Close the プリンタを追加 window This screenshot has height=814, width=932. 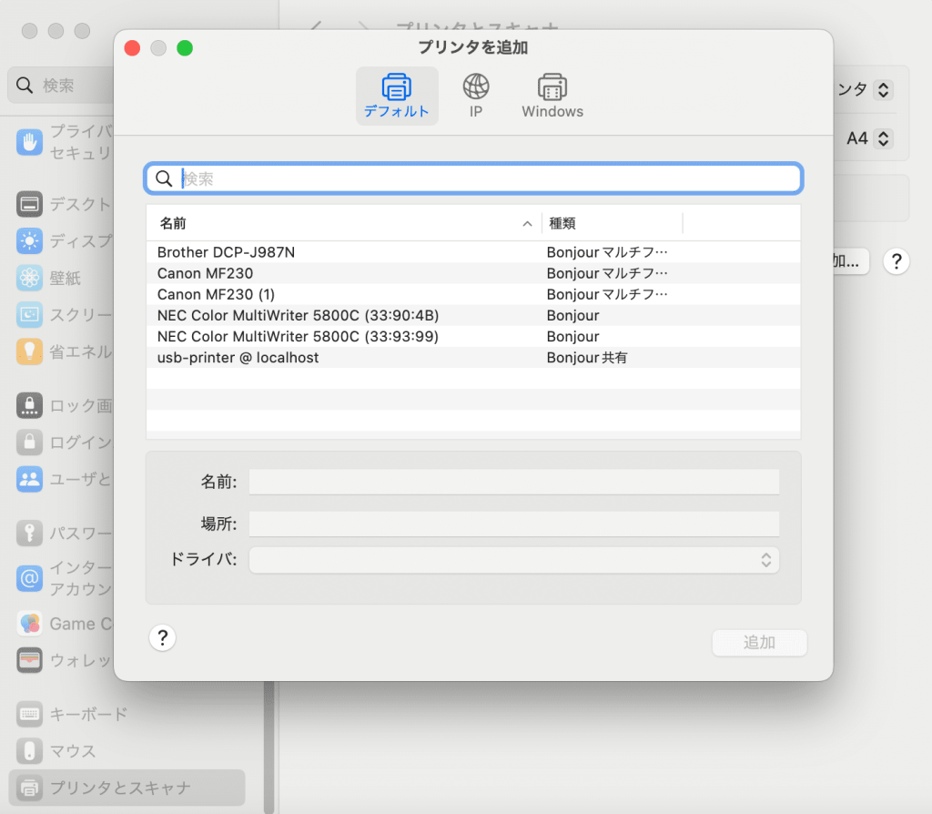[132, 48]
